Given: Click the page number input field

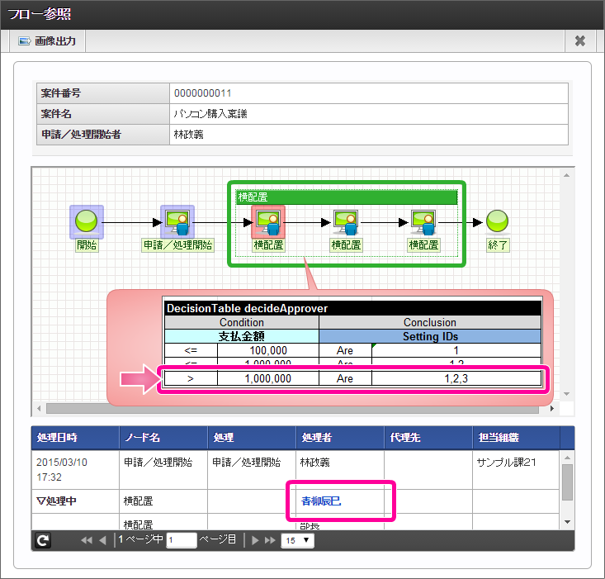Looking at the screenshot, I should click(x=182, y=540).
